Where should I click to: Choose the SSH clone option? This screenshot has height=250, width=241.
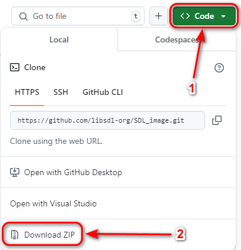tap(61, 92)
